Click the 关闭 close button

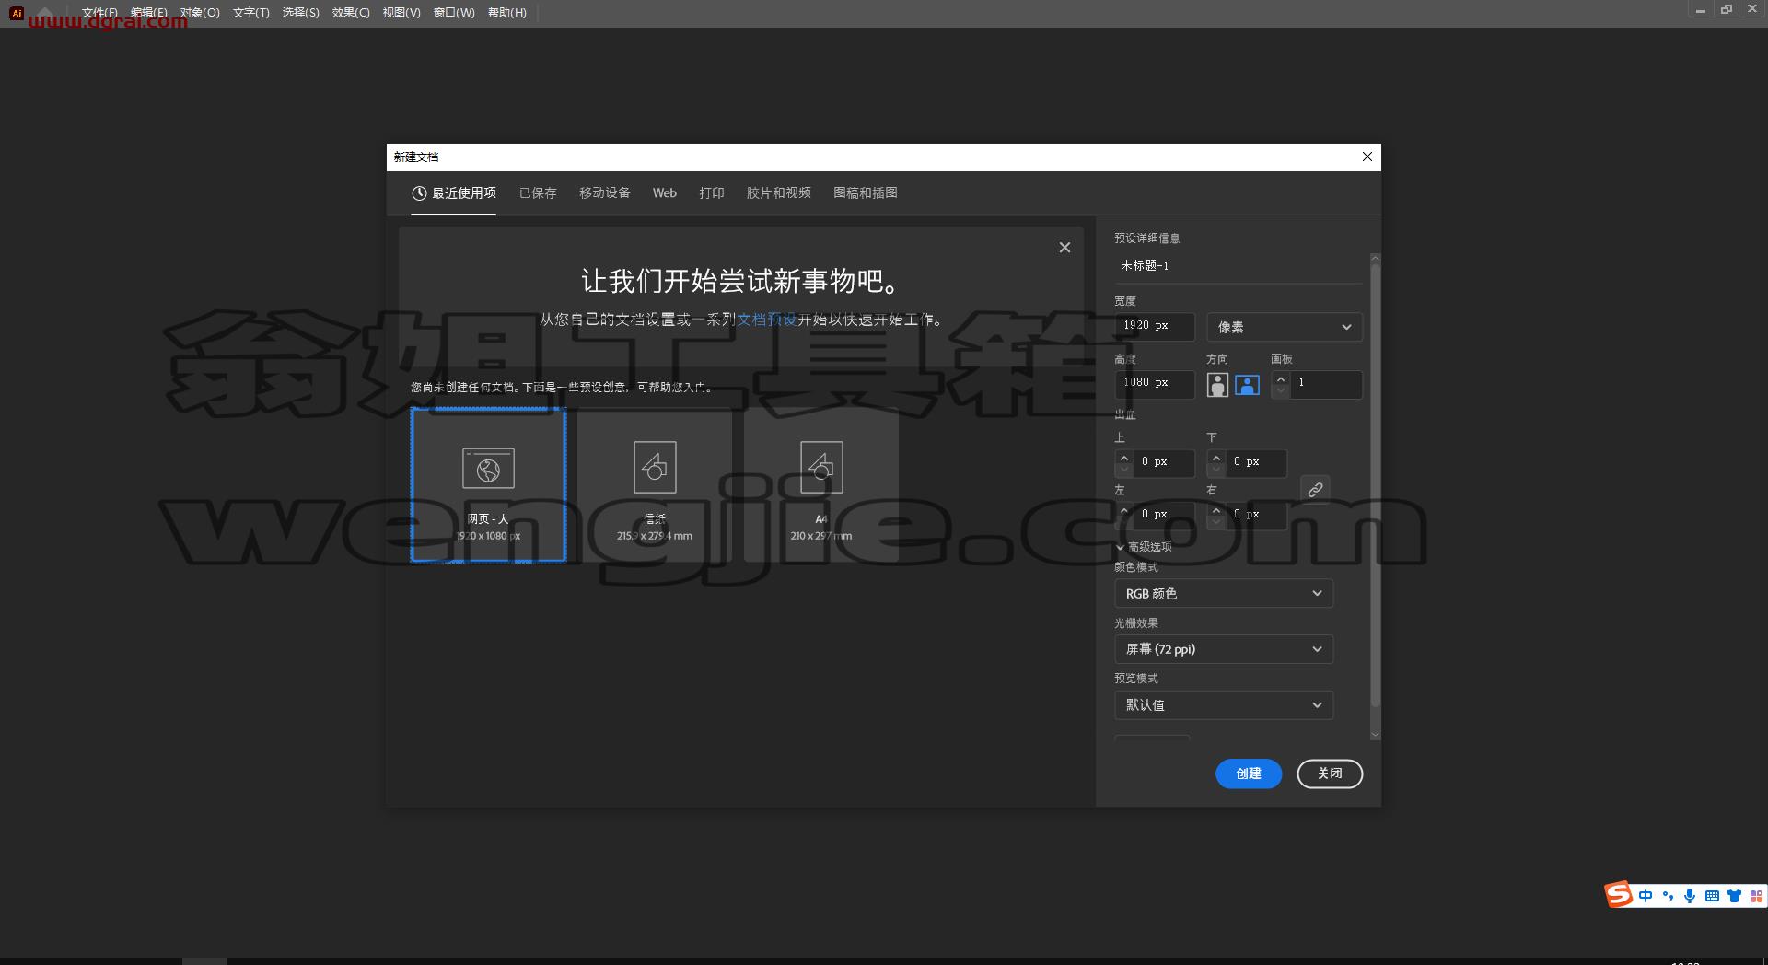coord(1330,773)
